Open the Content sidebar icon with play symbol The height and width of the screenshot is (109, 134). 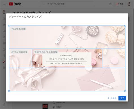click(4, 25)
